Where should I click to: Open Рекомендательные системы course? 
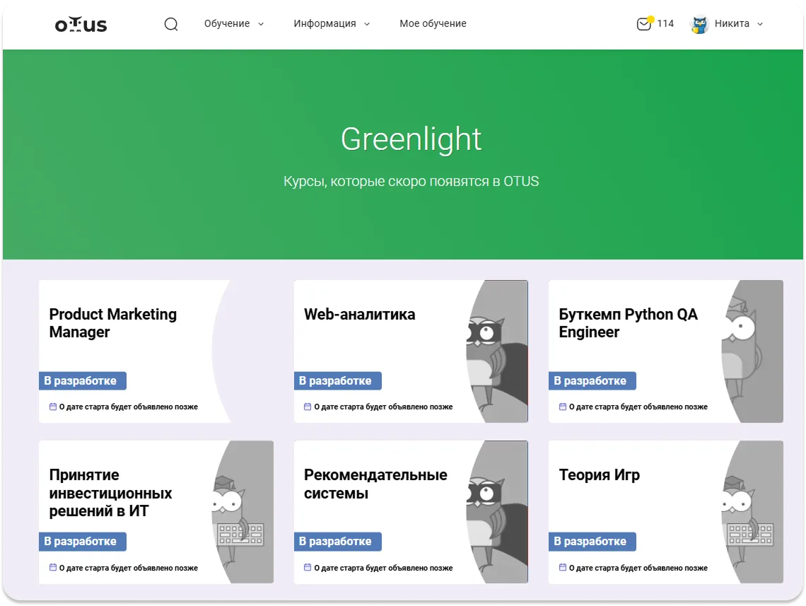(x=375, y=484)
